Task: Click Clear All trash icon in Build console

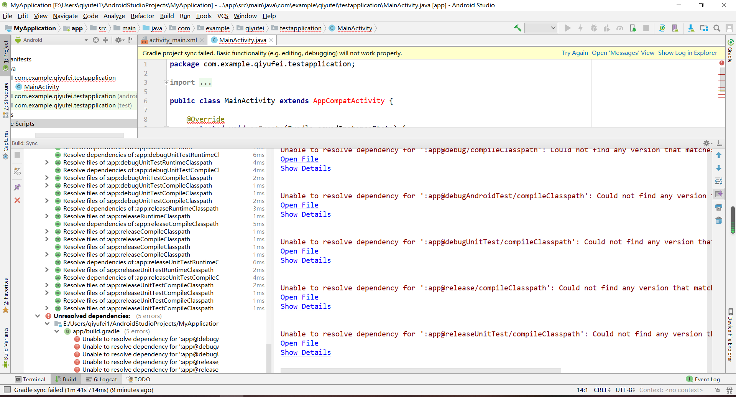Action: point(719,220)
